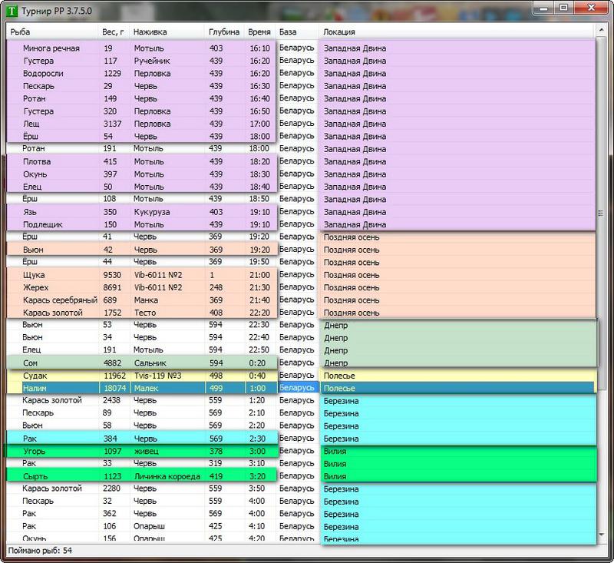Click Поздняя осень in Щука row

point(352,275)
